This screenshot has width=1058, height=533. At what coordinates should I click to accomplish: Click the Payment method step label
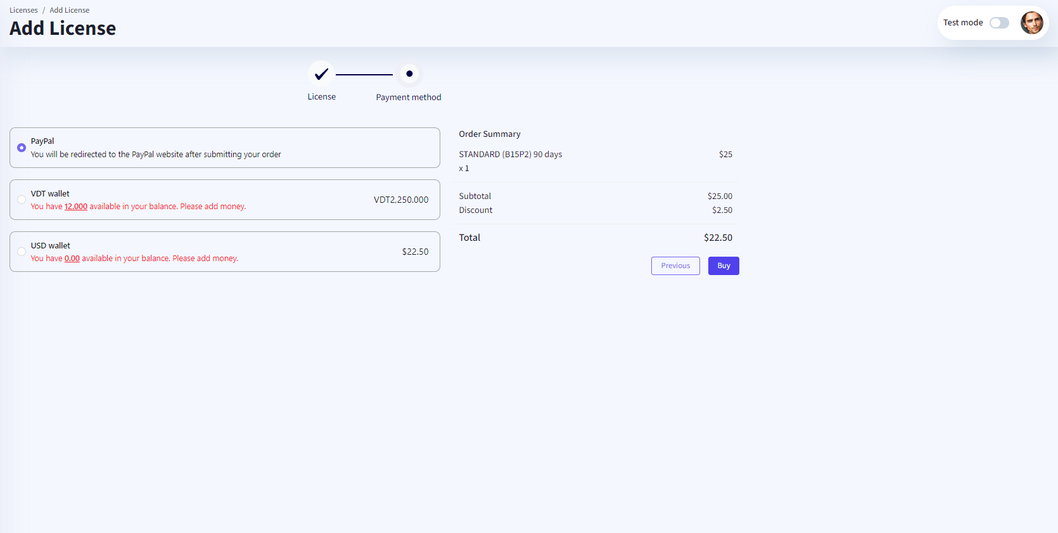(x=409, y=98)
